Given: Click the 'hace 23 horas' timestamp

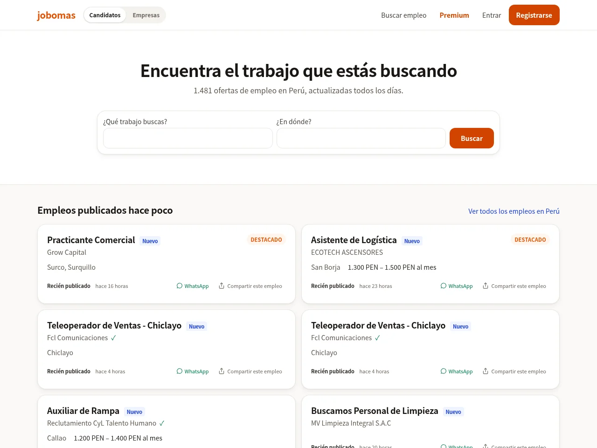Looking at the screenshot, I should pos(375,286).
